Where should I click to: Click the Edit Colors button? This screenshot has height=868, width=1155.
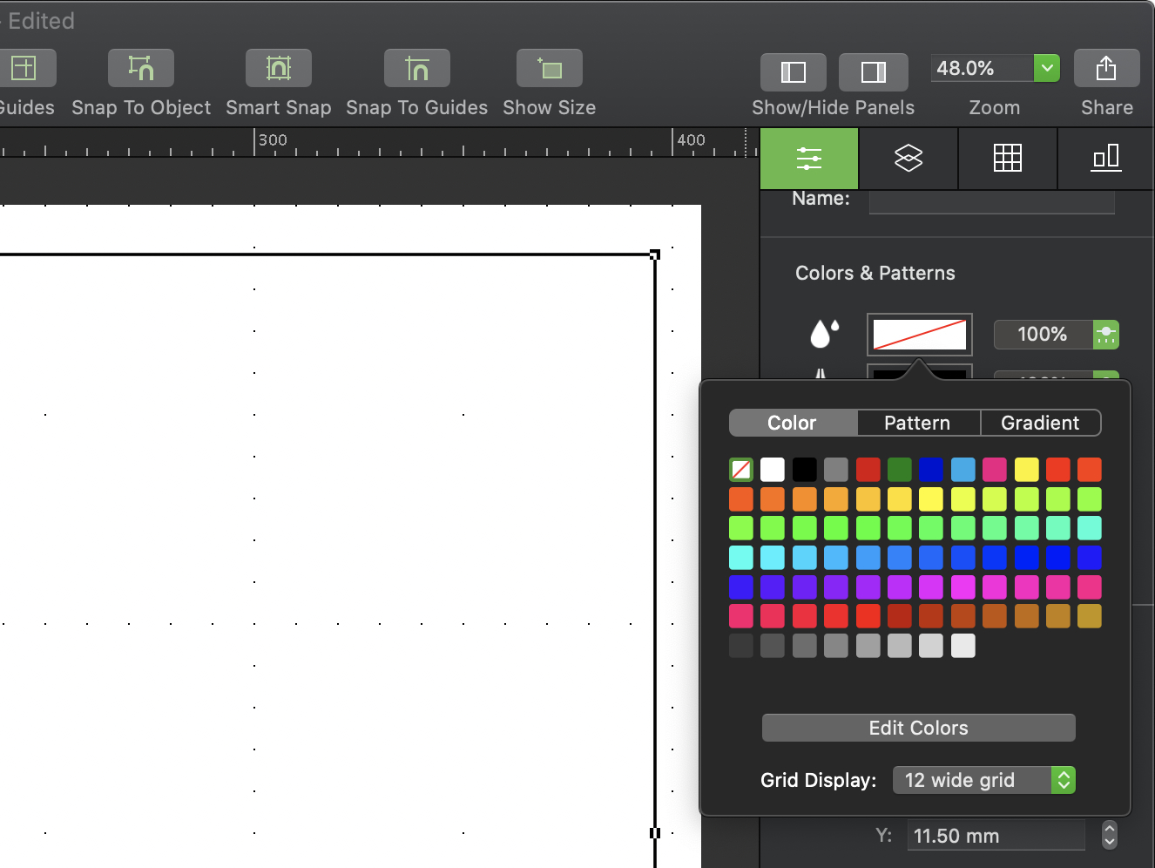coord(918,728)
